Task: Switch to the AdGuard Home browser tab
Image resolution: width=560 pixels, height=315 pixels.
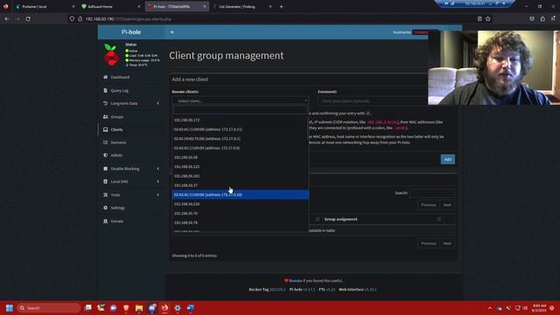Action: (111, 6)
